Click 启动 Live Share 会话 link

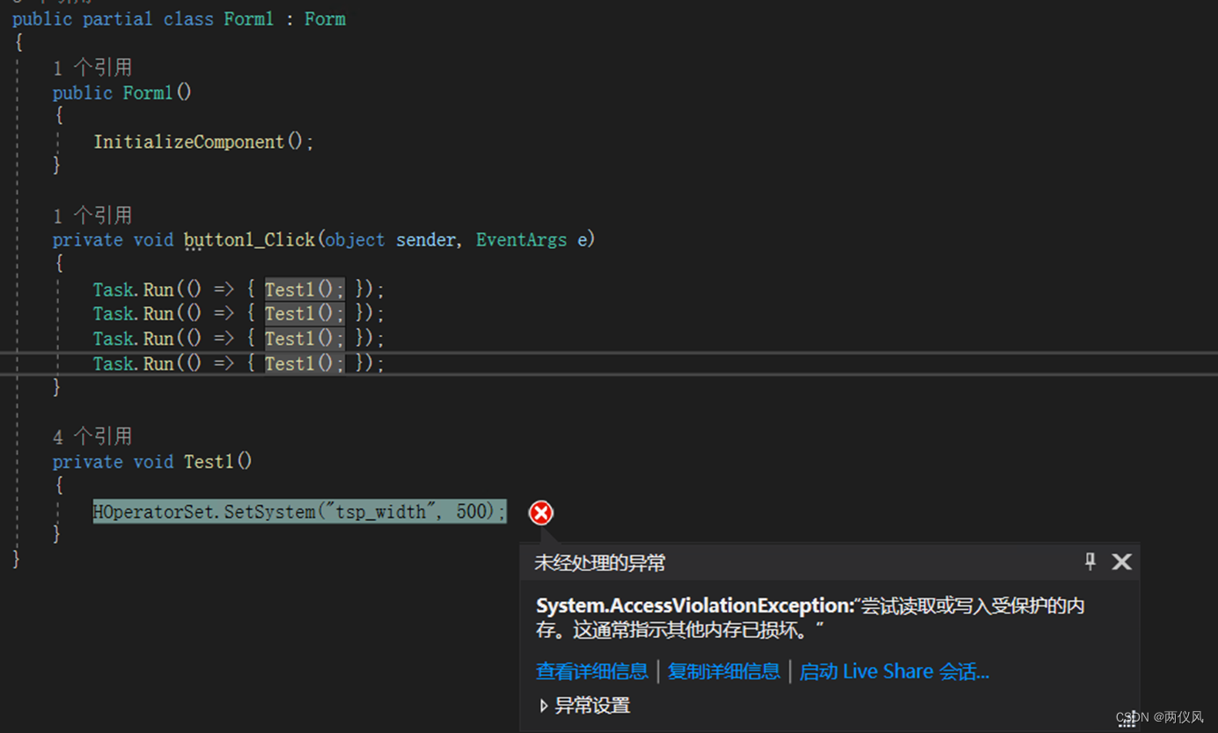(x=894, y=671)
